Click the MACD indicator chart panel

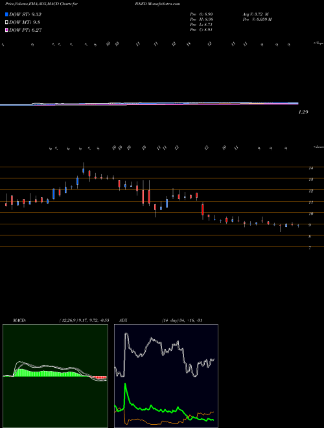pos(55,376)
